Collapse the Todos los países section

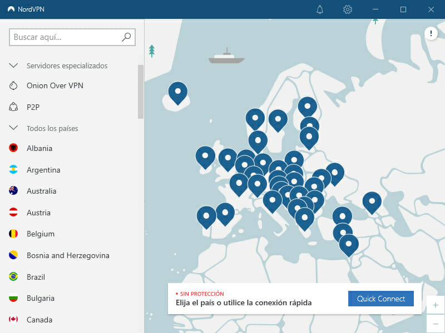pos(13,128)
